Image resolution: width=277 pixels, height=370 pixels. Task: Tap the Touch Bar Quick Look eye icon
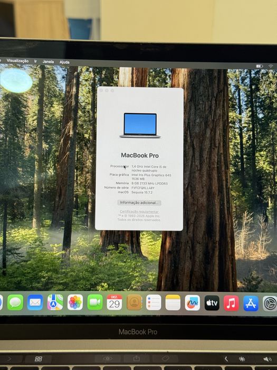coord(108,358)
